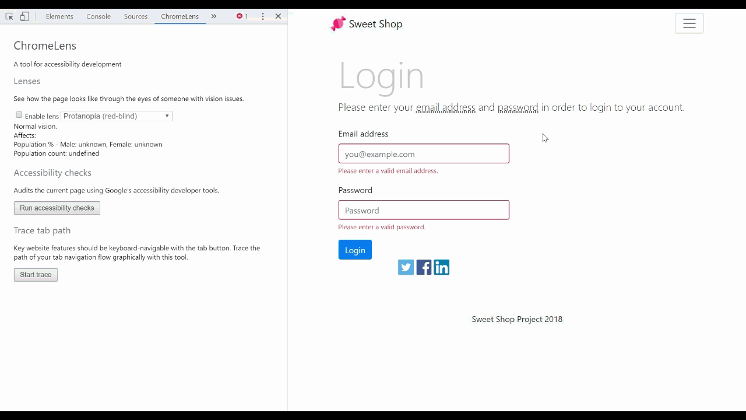746x420 pixels.
Task: Click the 'Trace tab path' heading
Action: pos(42,230)
